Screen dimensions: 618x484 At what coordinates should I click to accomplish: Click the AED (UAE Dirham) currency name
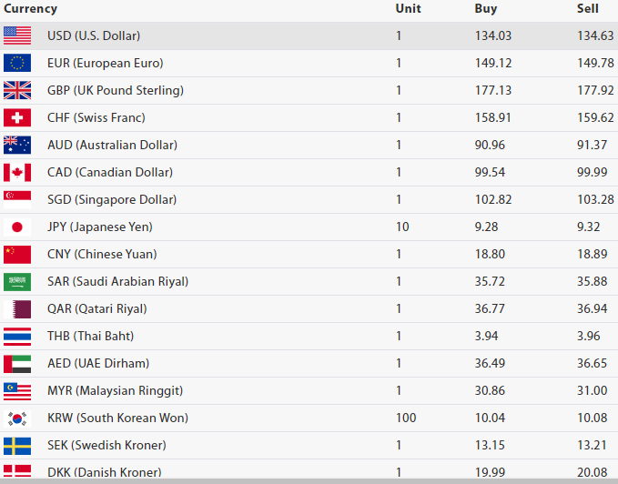(97, 363)
